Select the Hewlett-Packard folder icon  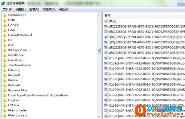click(5, 35)
